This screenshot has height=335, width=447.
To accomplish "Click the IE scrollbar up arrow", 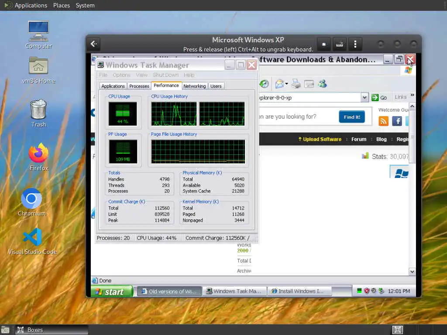I will pyautogui.click(x=412, y=106).
